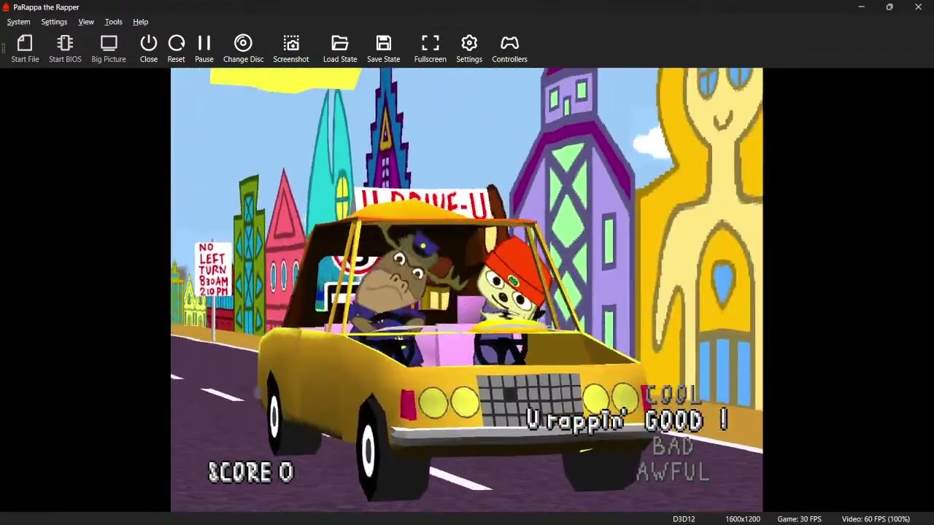This screenshot has width=934, height=525.
Task: Click the PaRappa app icon in title bar
Action: [x=6, y=7]
